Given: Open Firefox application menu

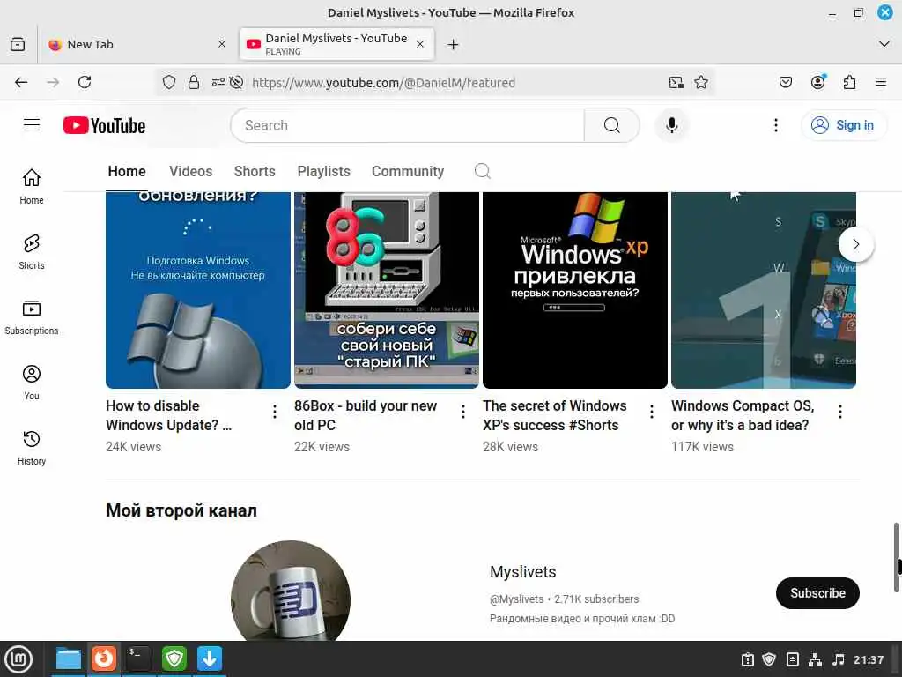Looking at the screenshot, I should coord(881,82).
